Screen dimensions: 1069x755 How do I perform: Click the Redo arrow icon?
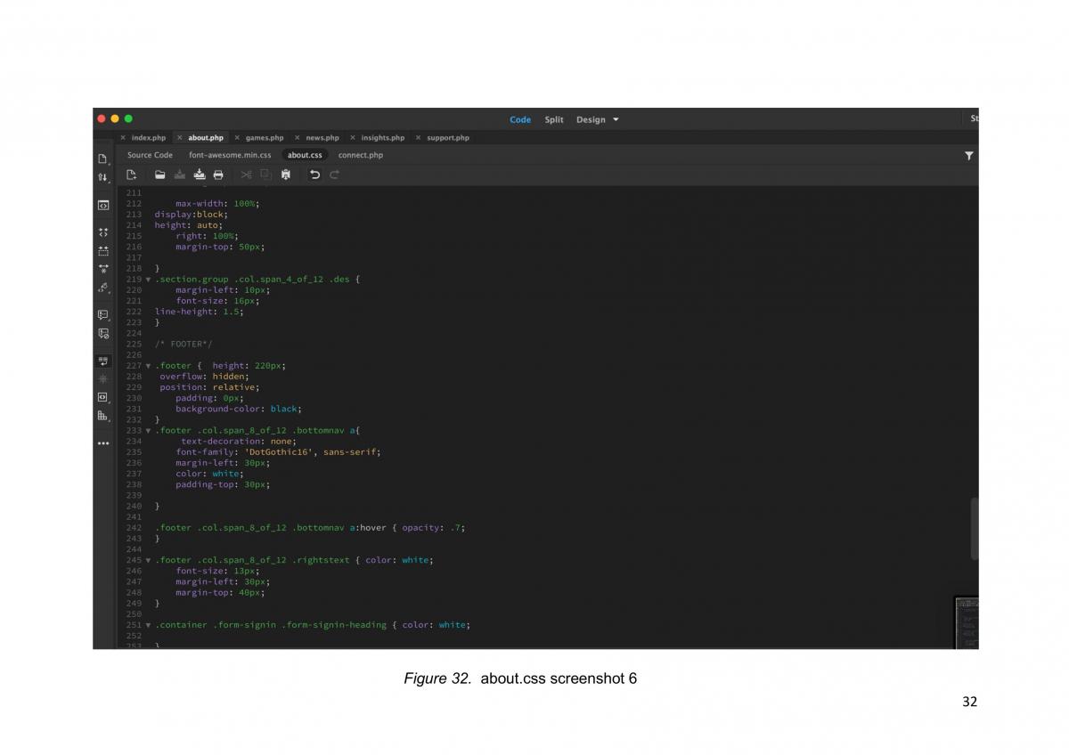pyautogui.click(x=334, y=175)
